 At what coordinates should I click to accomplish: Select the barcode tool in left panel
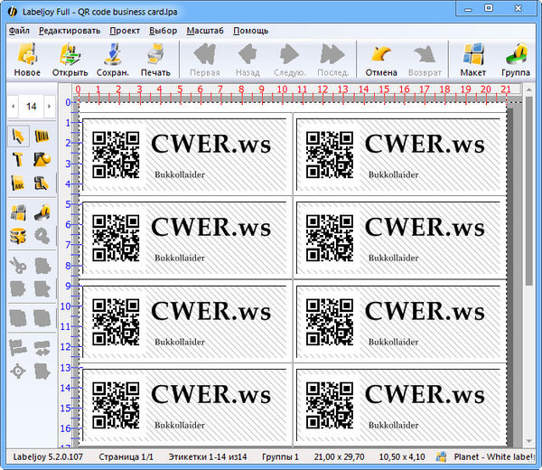click(x=42, y=136)
